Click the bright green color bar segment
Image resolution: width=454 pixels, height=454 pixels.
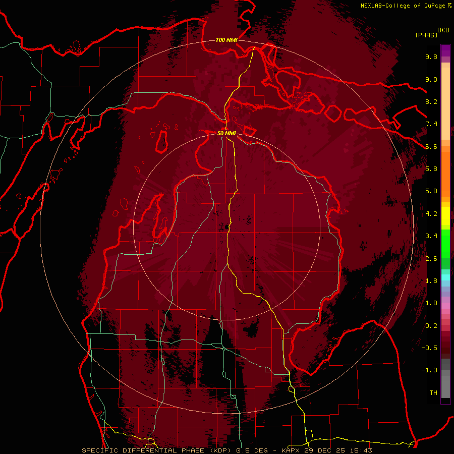point(445,243)
